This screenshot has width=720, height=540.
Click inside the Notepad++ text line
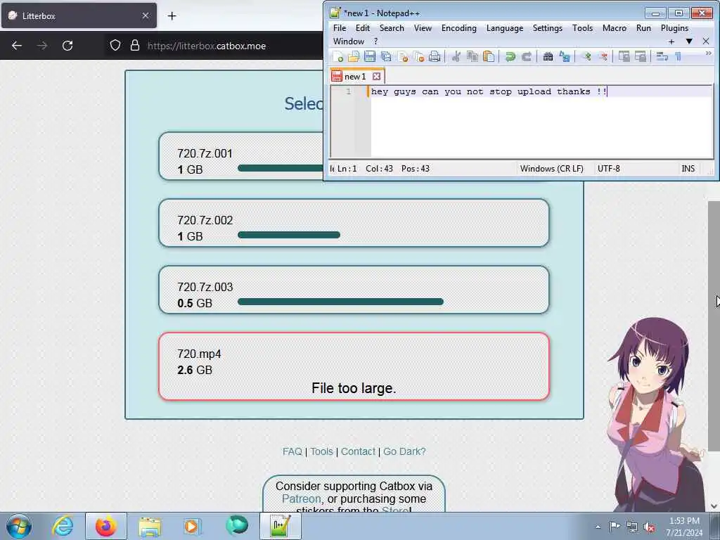click(x=541, y=91)
